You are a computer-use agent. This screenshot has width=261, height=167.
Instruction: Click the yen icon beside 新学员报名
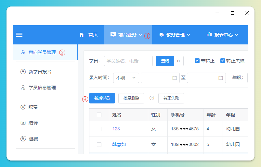click(x=23, y=72)
